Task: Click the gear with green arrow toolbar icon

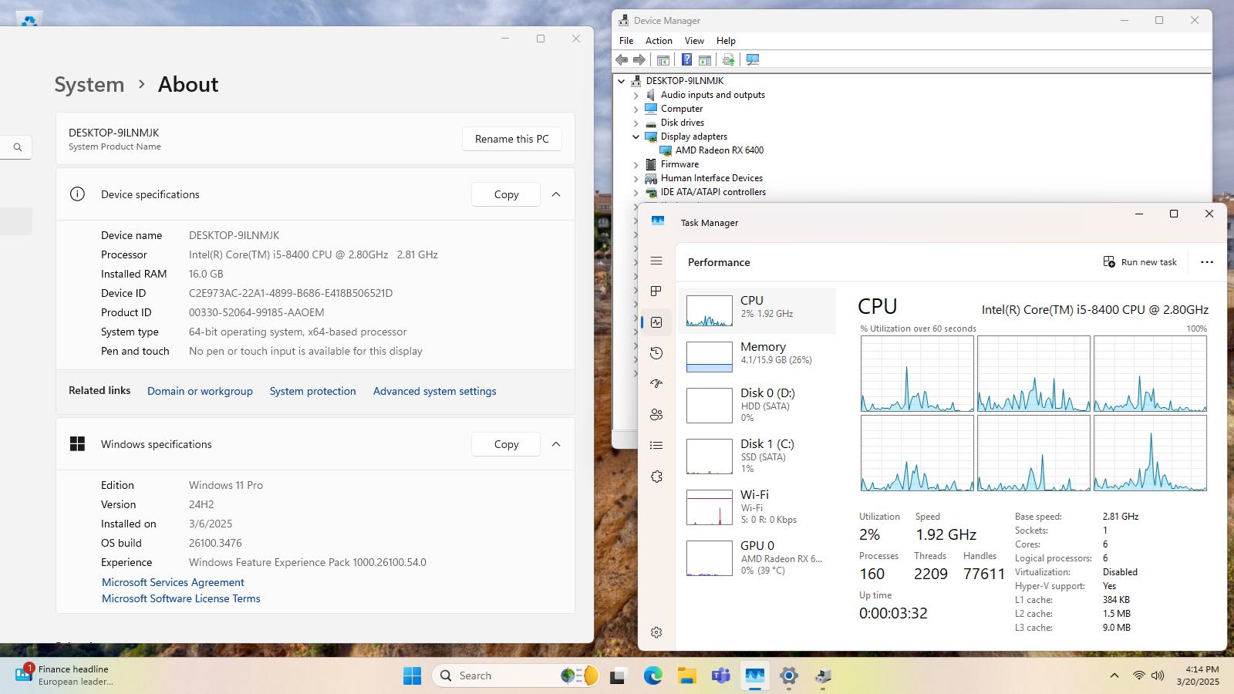Action: (728, 60)
